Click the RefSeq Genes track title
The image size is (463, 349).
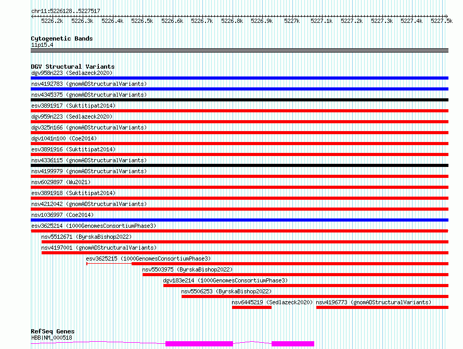pos(53,331)
